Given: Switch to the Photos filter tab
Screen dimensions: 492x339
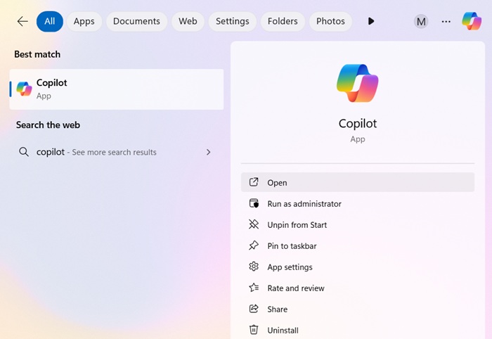Looking at the screenshot, I should pyautogui.click(x=330, y=21).
